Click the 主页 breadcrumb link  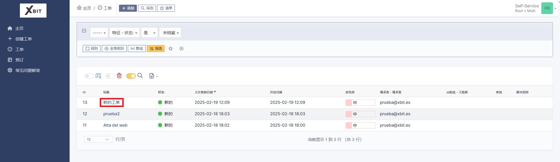[x=84, y=8]
